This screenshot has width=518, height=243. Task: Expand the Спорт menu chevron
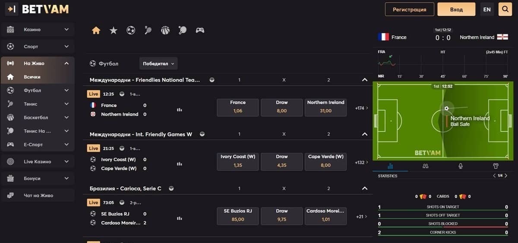coord(66,47)
